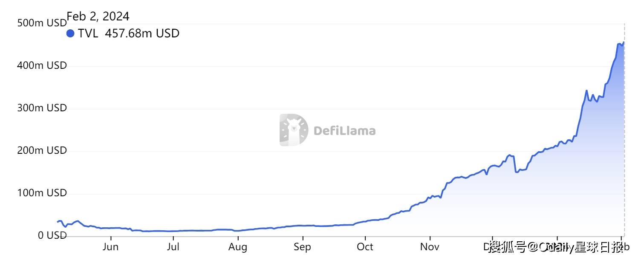Click the TVL 457.68m USD legend text
Screen dimensions: 638x260
(x=128, y=33)
